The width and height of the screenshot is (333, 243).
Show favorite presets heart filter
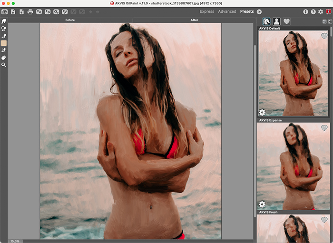[x=286, y=21]
